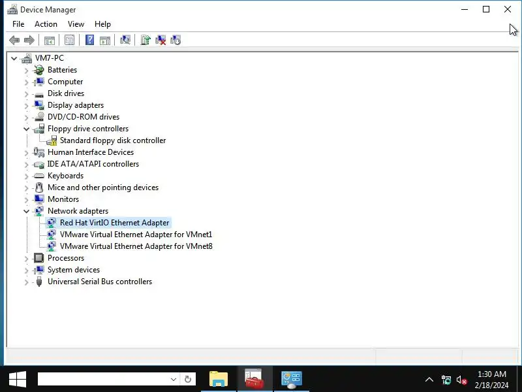522x392 pixels.
Task: Select the VM7-PC computer name label
Action: 50,58
